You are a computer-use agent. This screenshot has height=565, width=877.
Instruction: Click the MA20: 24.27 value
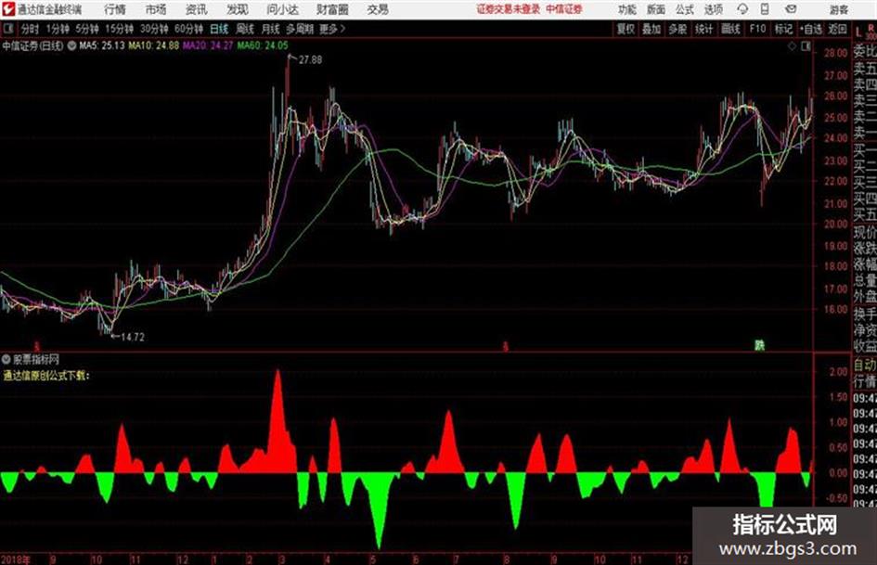coord(208,45)
